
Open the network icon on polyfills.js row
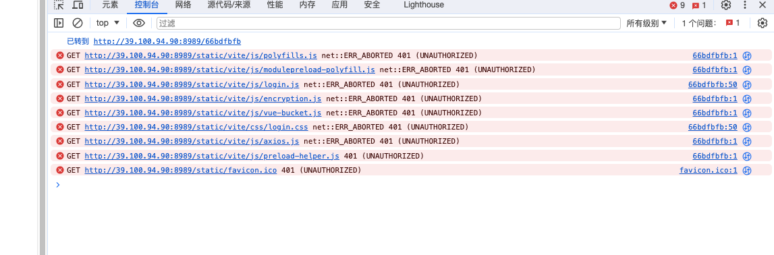click(x=747, y=56)
